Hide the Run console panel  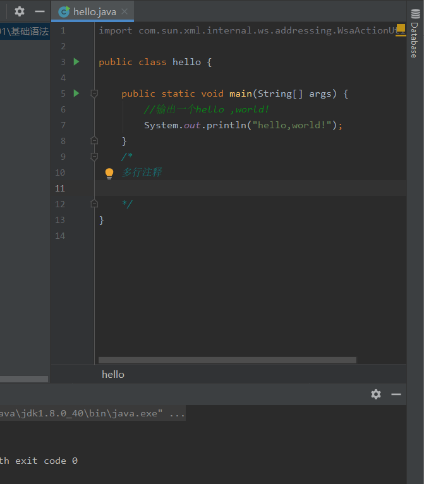396,394
